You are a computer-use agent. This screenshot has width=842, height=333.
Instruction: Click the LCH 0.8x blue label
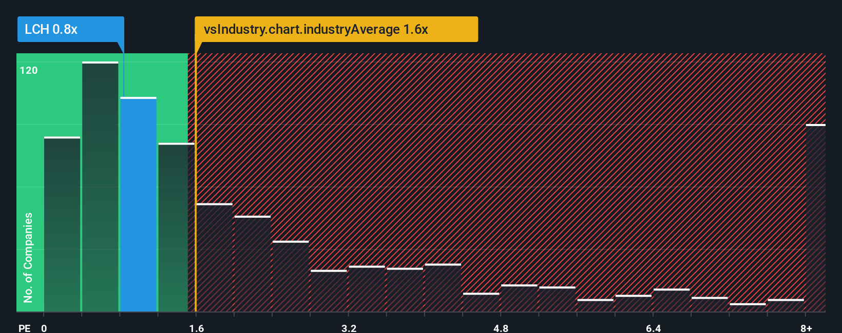[x=70, y=29]
